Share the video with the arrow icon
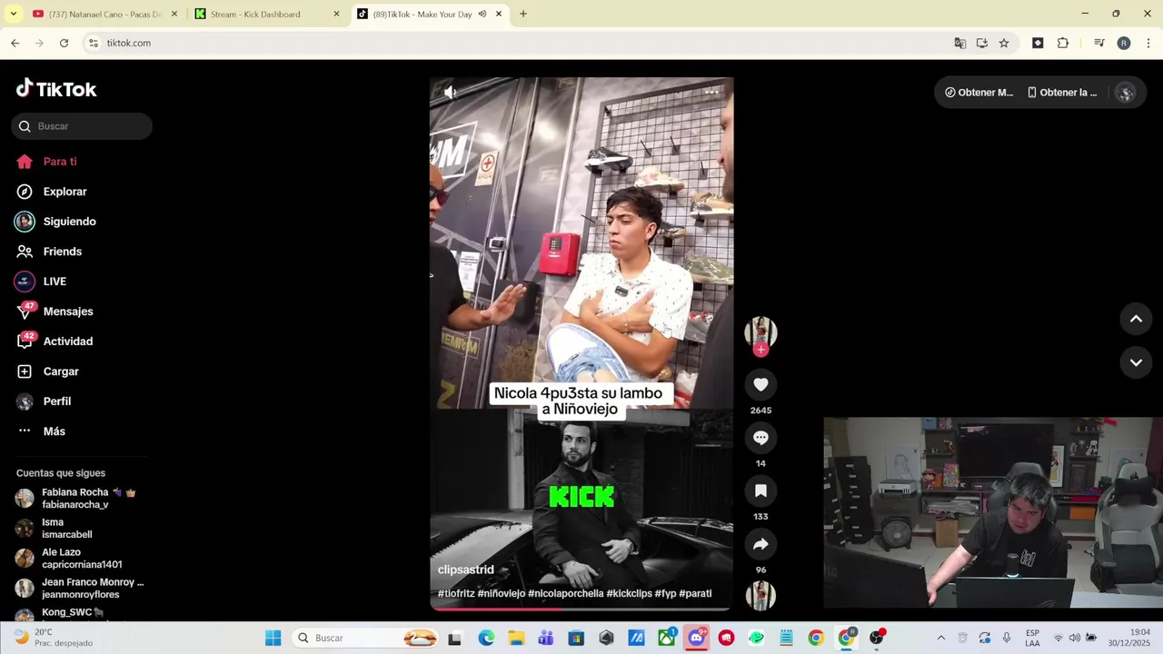The image size is (1163, 654). click(760, 544)
